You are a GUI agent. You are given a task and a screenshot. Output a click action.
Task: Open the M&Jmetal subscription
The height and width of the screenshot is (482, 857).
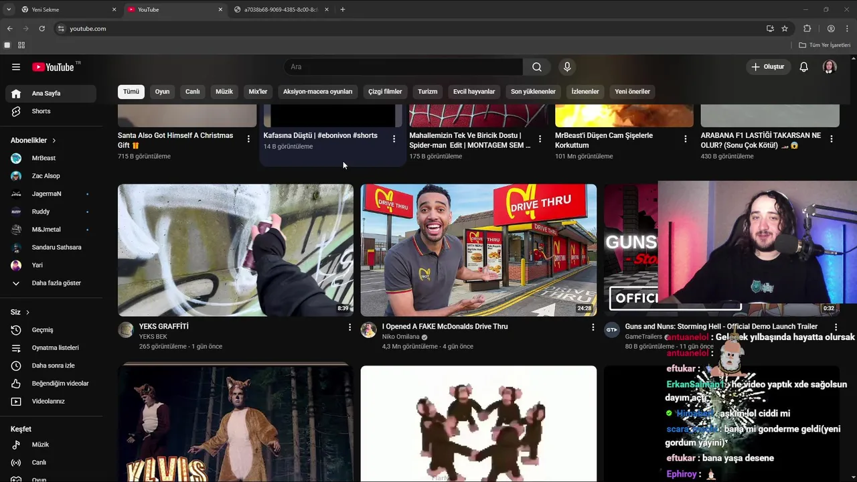(x=51, y=230)
